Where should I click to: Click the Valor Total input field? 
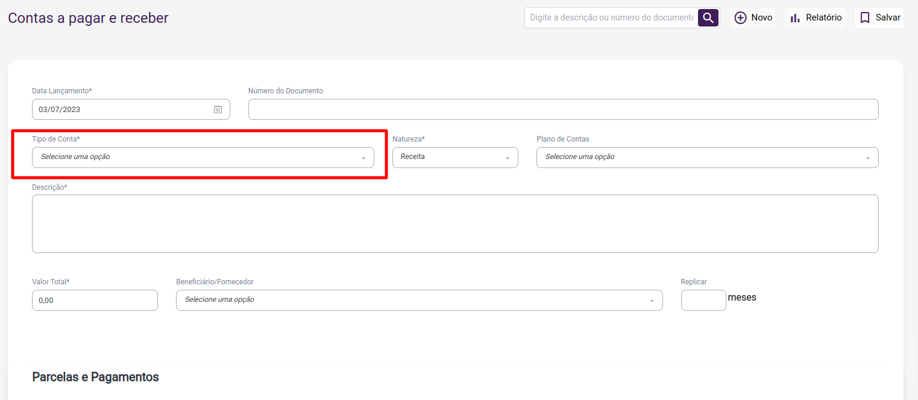[95, 300]
